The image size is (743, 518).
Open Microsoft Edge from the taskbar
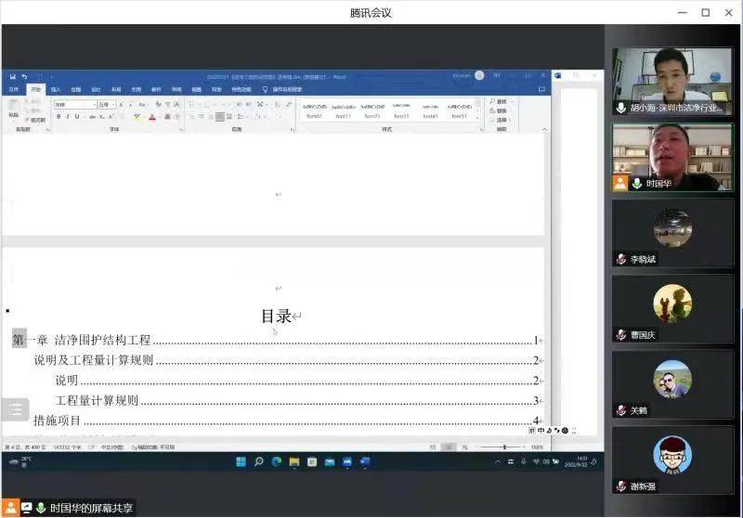tap(277, 461)
